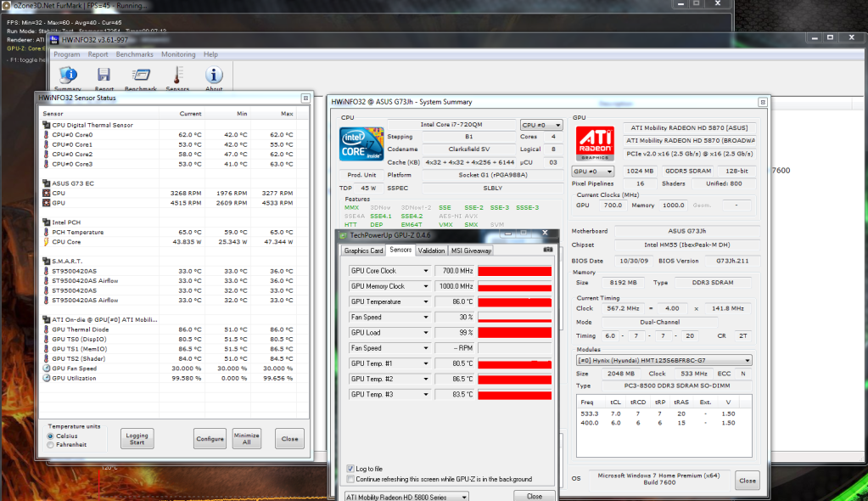Open the Benchmarks menu
868x501 pixels.
(x=135, y=54)
